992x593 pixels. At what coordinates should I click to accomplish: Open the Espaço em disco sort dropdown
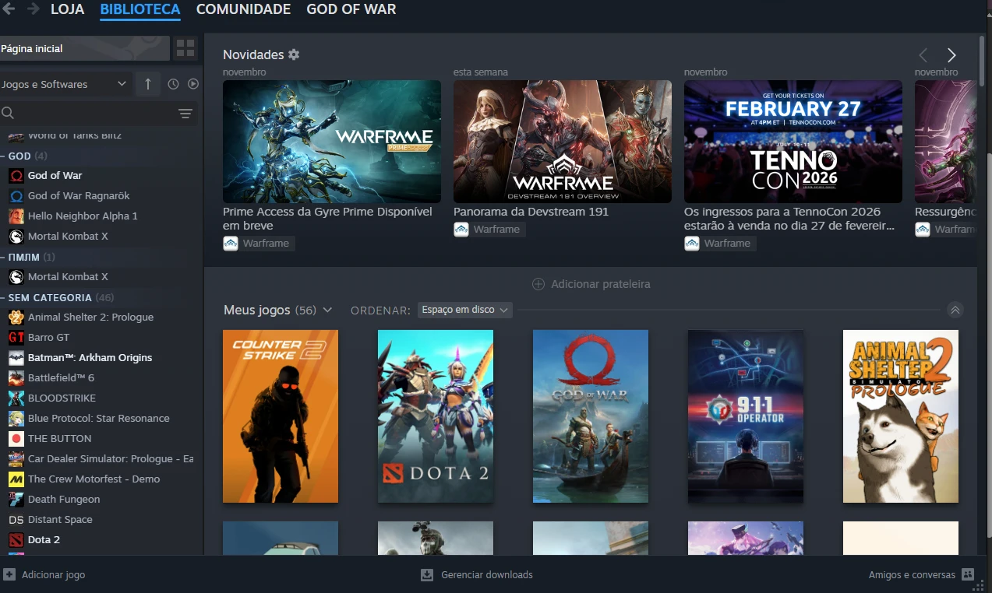[464, 310]
